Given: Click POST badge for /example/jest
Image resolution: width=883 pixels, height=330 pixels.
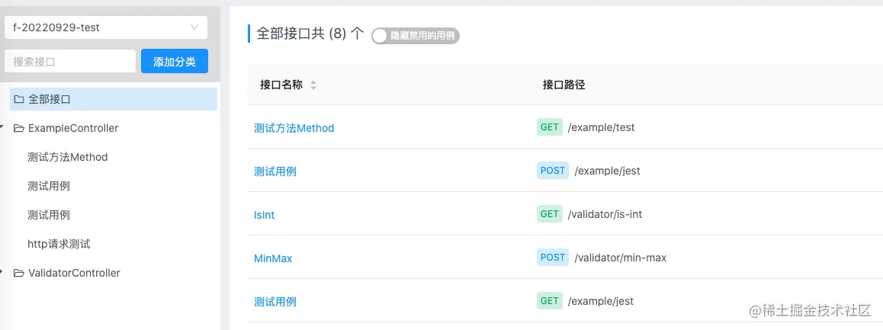Looking at the screenshot, I should click(553, 171).
